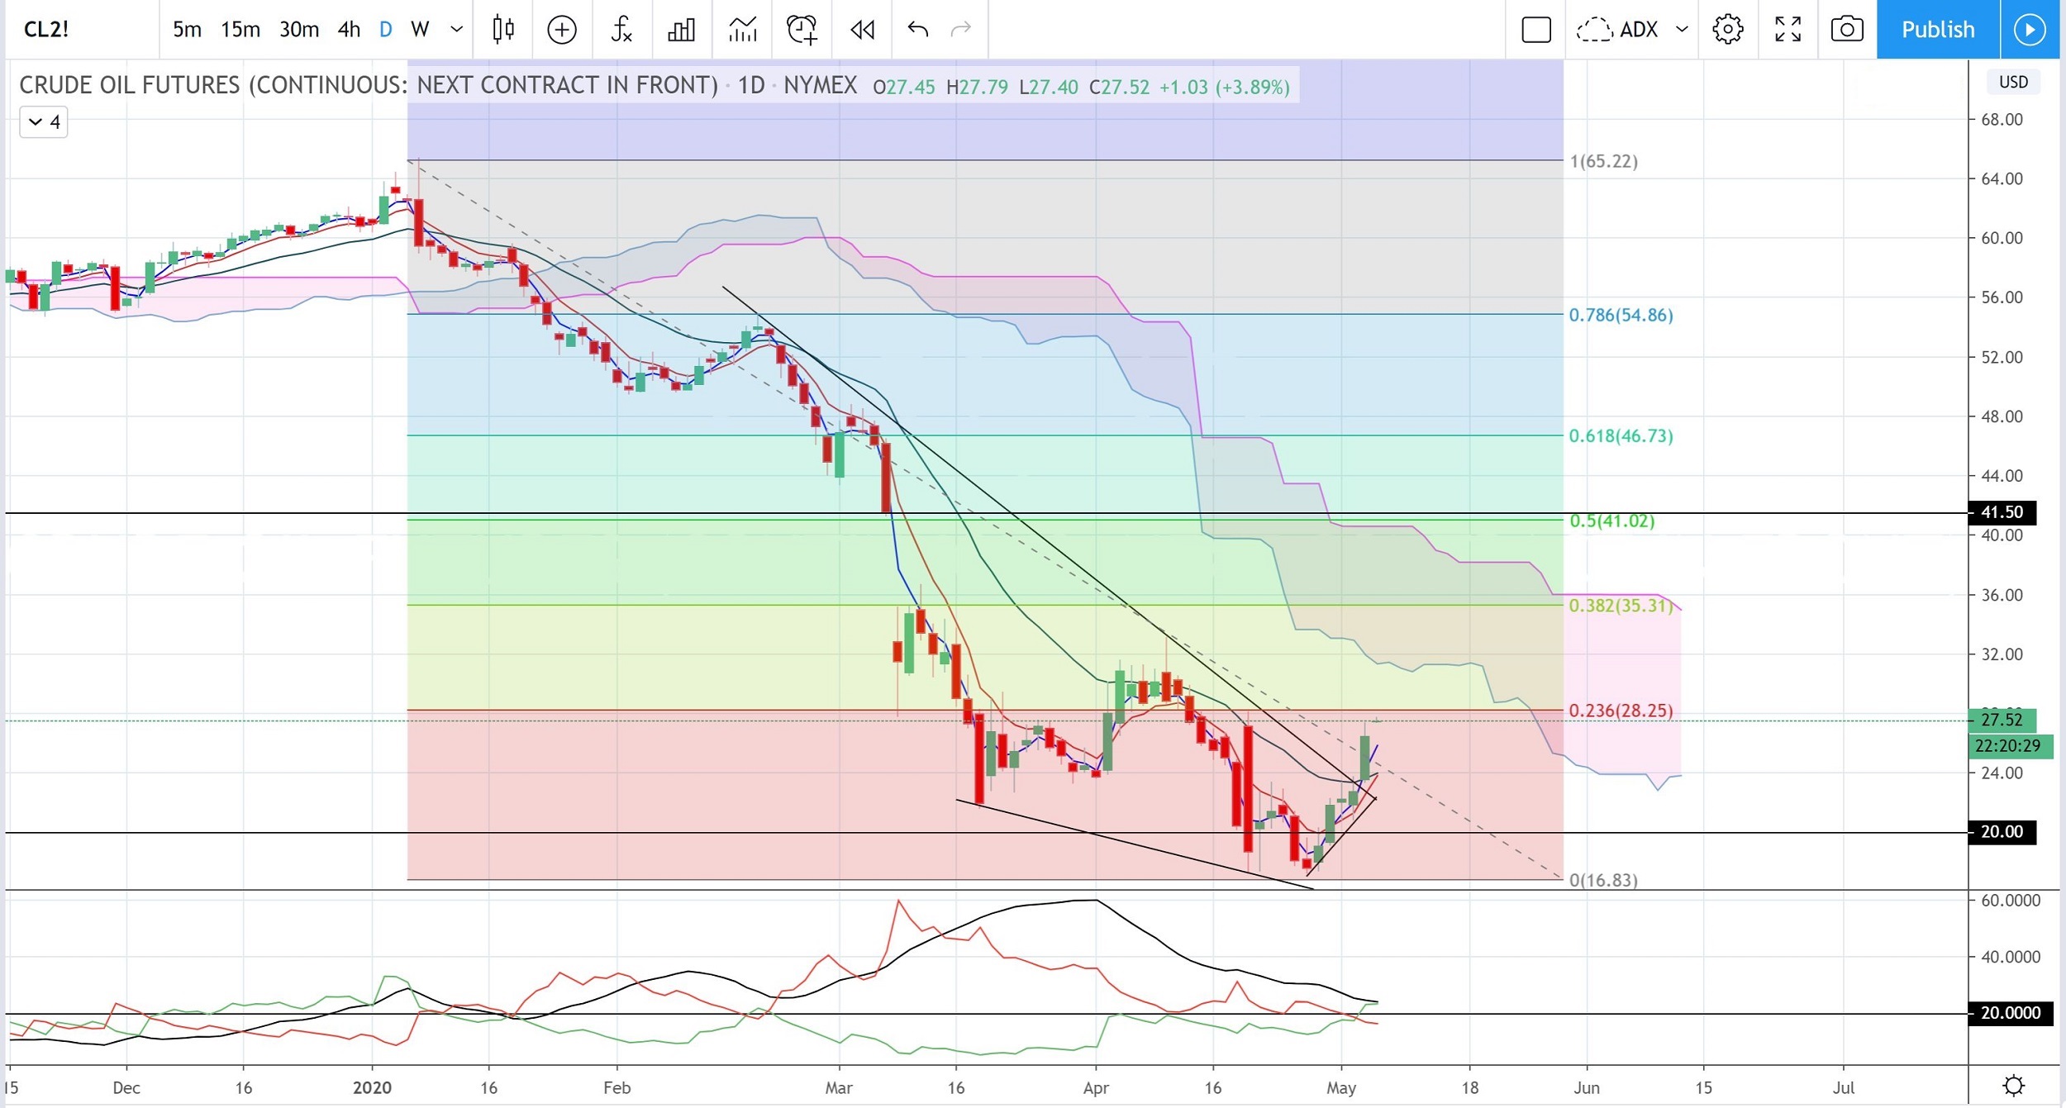
Task: Open the ADX layout name dropdown arrow
Action: coord(1682,30)
